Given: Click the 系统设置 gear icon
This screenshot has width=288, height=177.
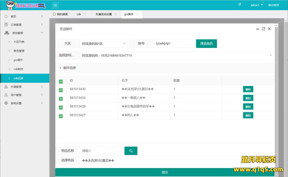Looking at the screenshot, I should [6, 103].
